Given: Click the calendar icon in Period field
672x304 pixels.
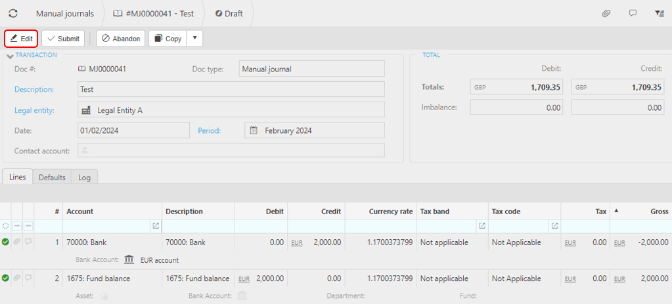Looking at the screenshot, I should (x=254, y=130).
